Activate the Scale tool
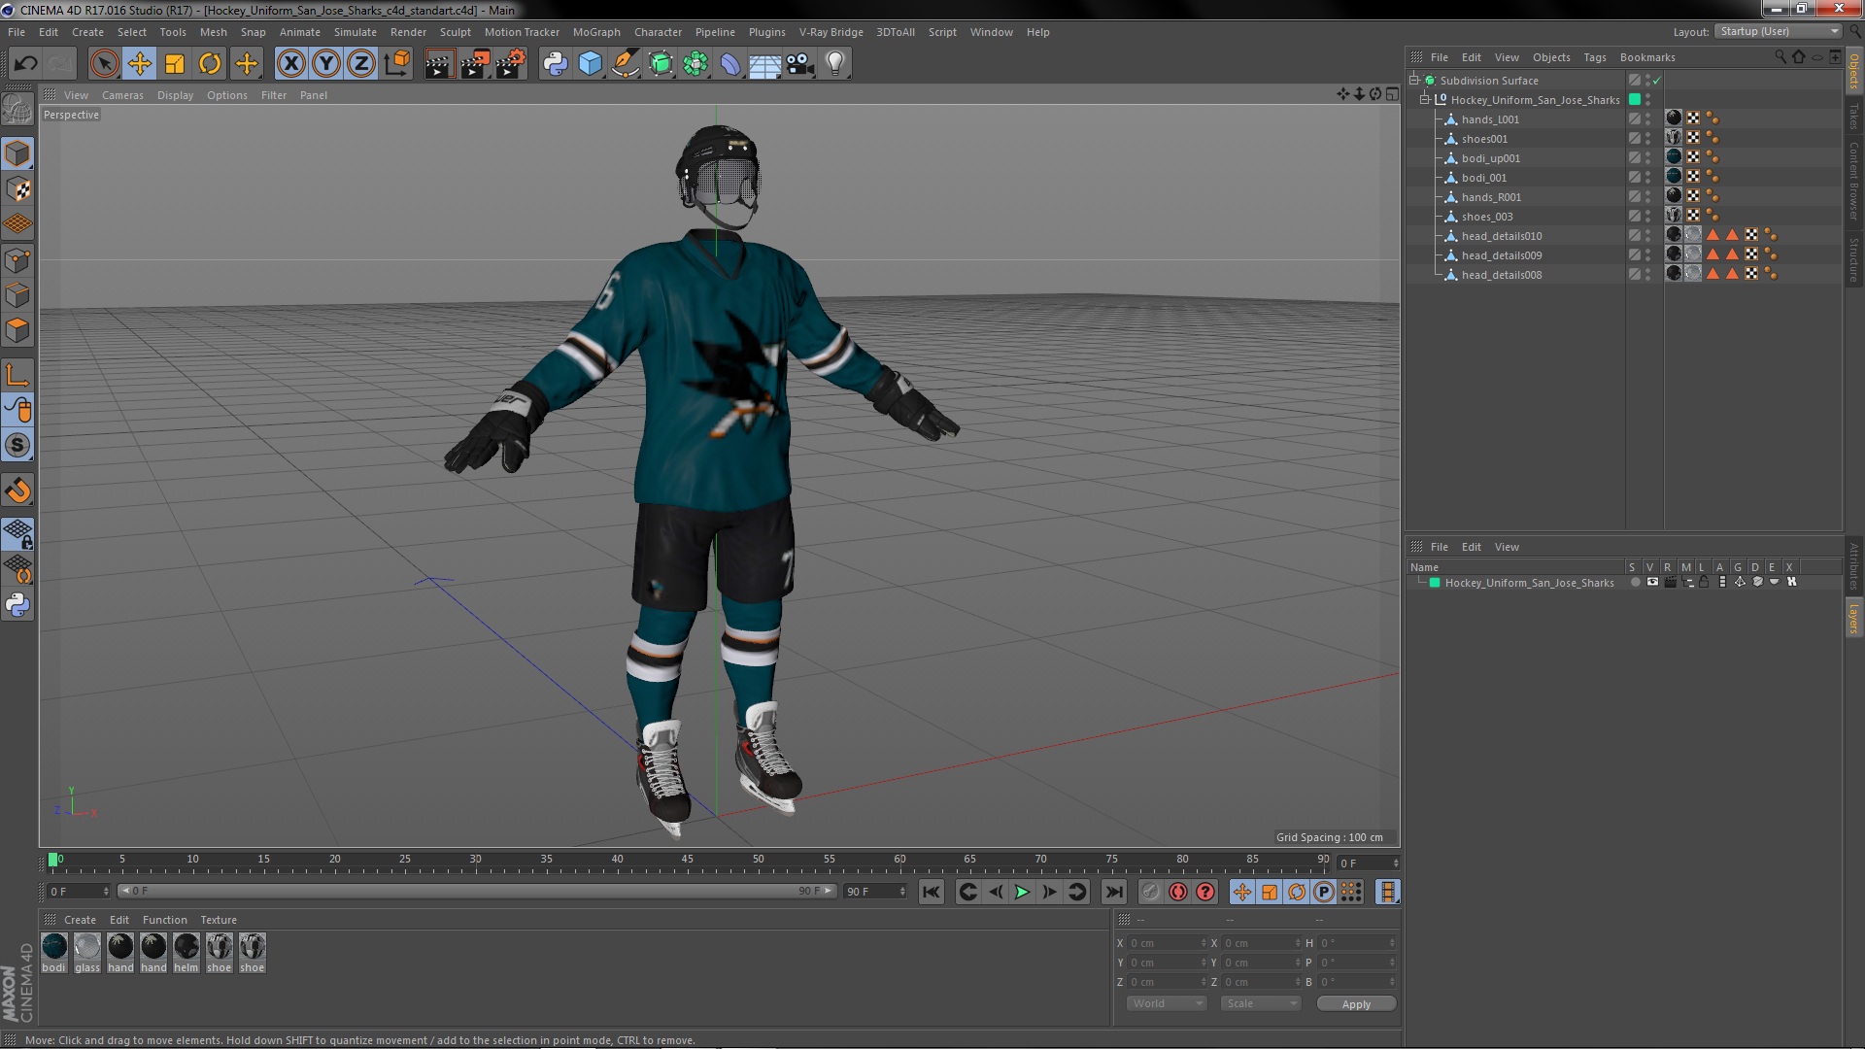The width and height of the screenshot is (1865, 1049). (175, 64)
